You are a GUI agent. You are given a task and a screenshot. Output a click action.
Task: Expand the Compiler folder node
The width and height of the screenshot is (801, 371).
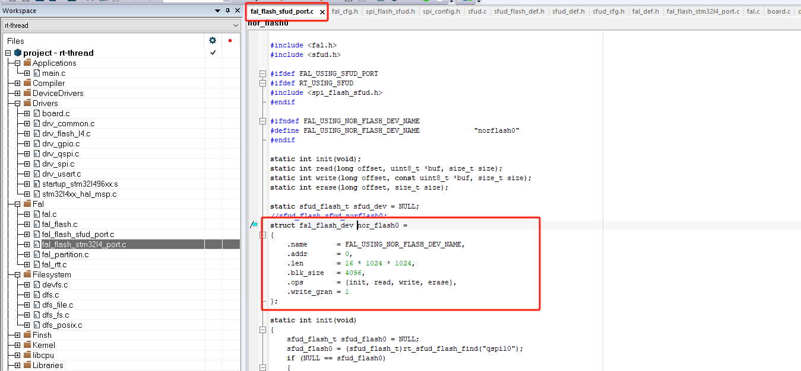tap(18, 83)
